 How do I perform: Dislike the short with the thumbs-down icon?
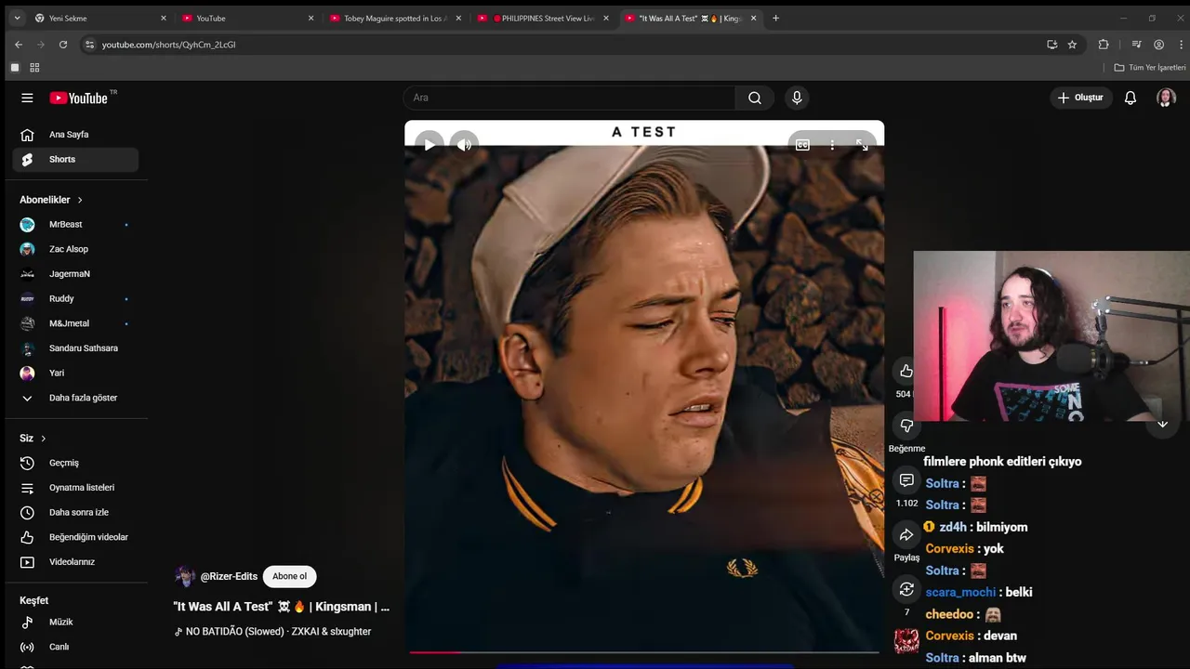tap(906, 426)
